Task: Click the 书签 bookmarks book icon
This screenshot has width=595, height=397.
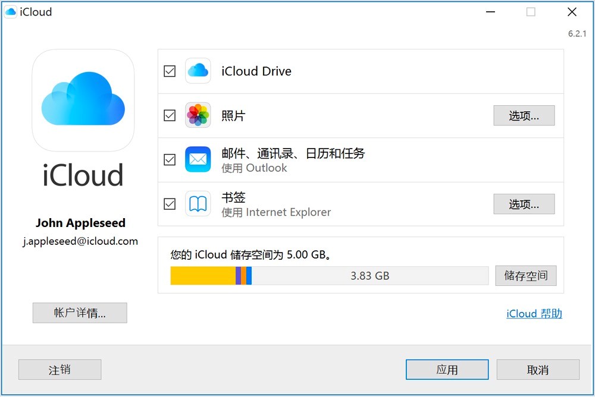Action: click(x=198, y=204)
